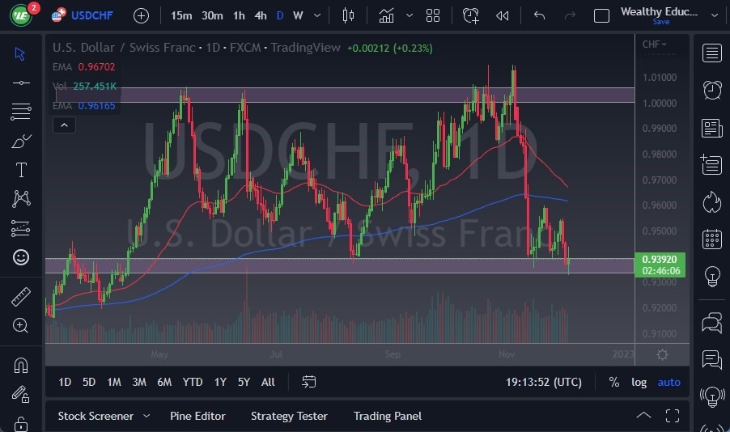Viewport: 730px width, 432px height.
Task: Switch to 30m timeframe
Action: coord(212,16)
